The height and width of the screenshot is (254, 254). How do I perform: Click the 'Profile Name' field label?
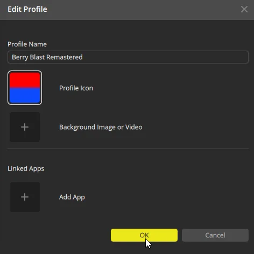(27, 44)
